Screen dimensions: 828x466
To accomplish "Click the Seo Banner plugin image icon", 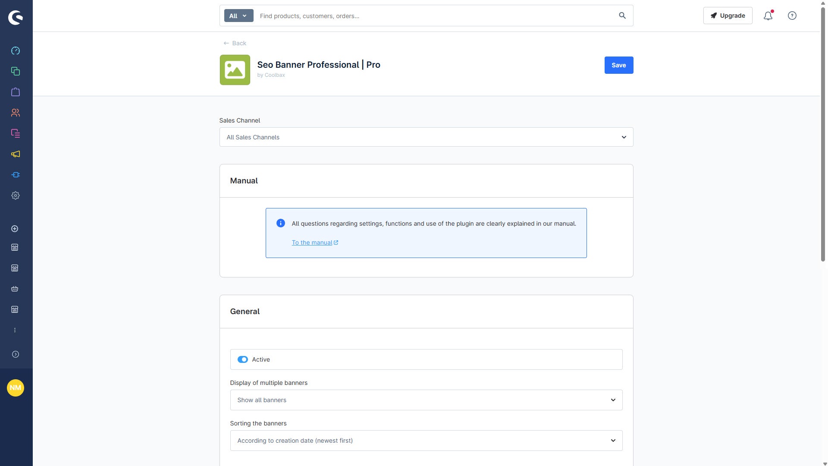I will coord(235,70).
